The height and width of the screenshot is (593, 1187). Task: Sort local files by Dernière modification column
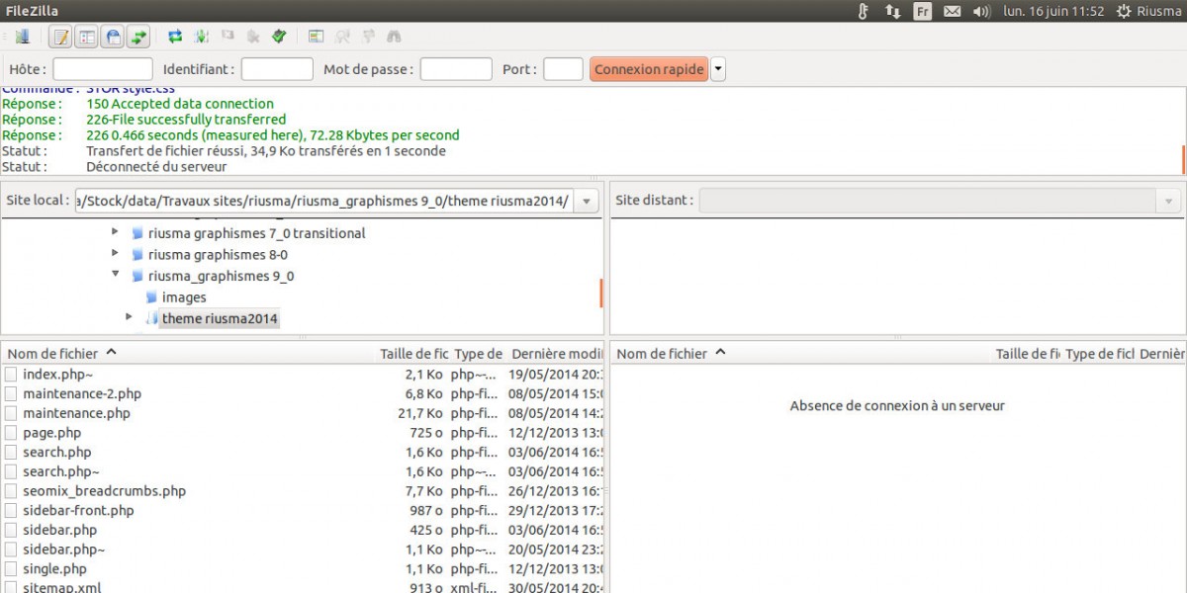(556, 353)
